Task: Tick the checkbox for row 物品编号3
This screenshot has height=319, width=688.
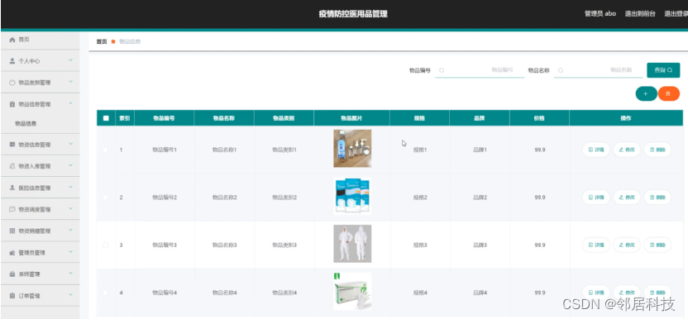Action: click(x=105, y=245)
